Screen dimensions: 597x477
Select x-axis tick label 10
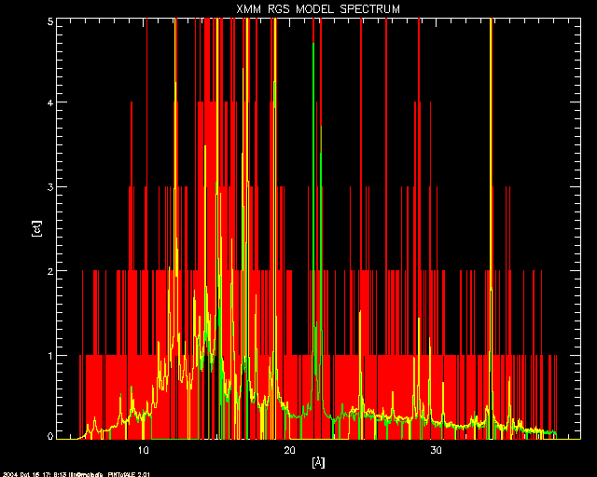point(144,450)
